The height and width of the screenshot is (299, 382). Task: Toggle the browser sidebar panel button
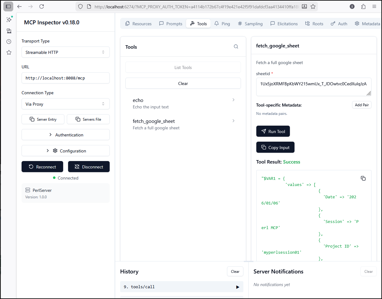click(x=8, y=6)
